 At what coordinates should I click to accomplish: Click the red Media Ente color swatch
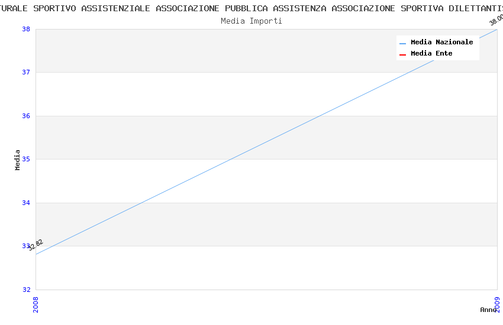[403, 54]
